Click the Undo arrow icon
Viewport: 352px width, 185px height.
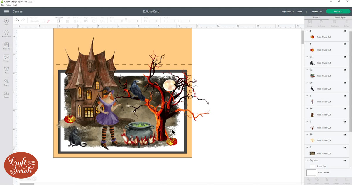(x=17, y=20)
